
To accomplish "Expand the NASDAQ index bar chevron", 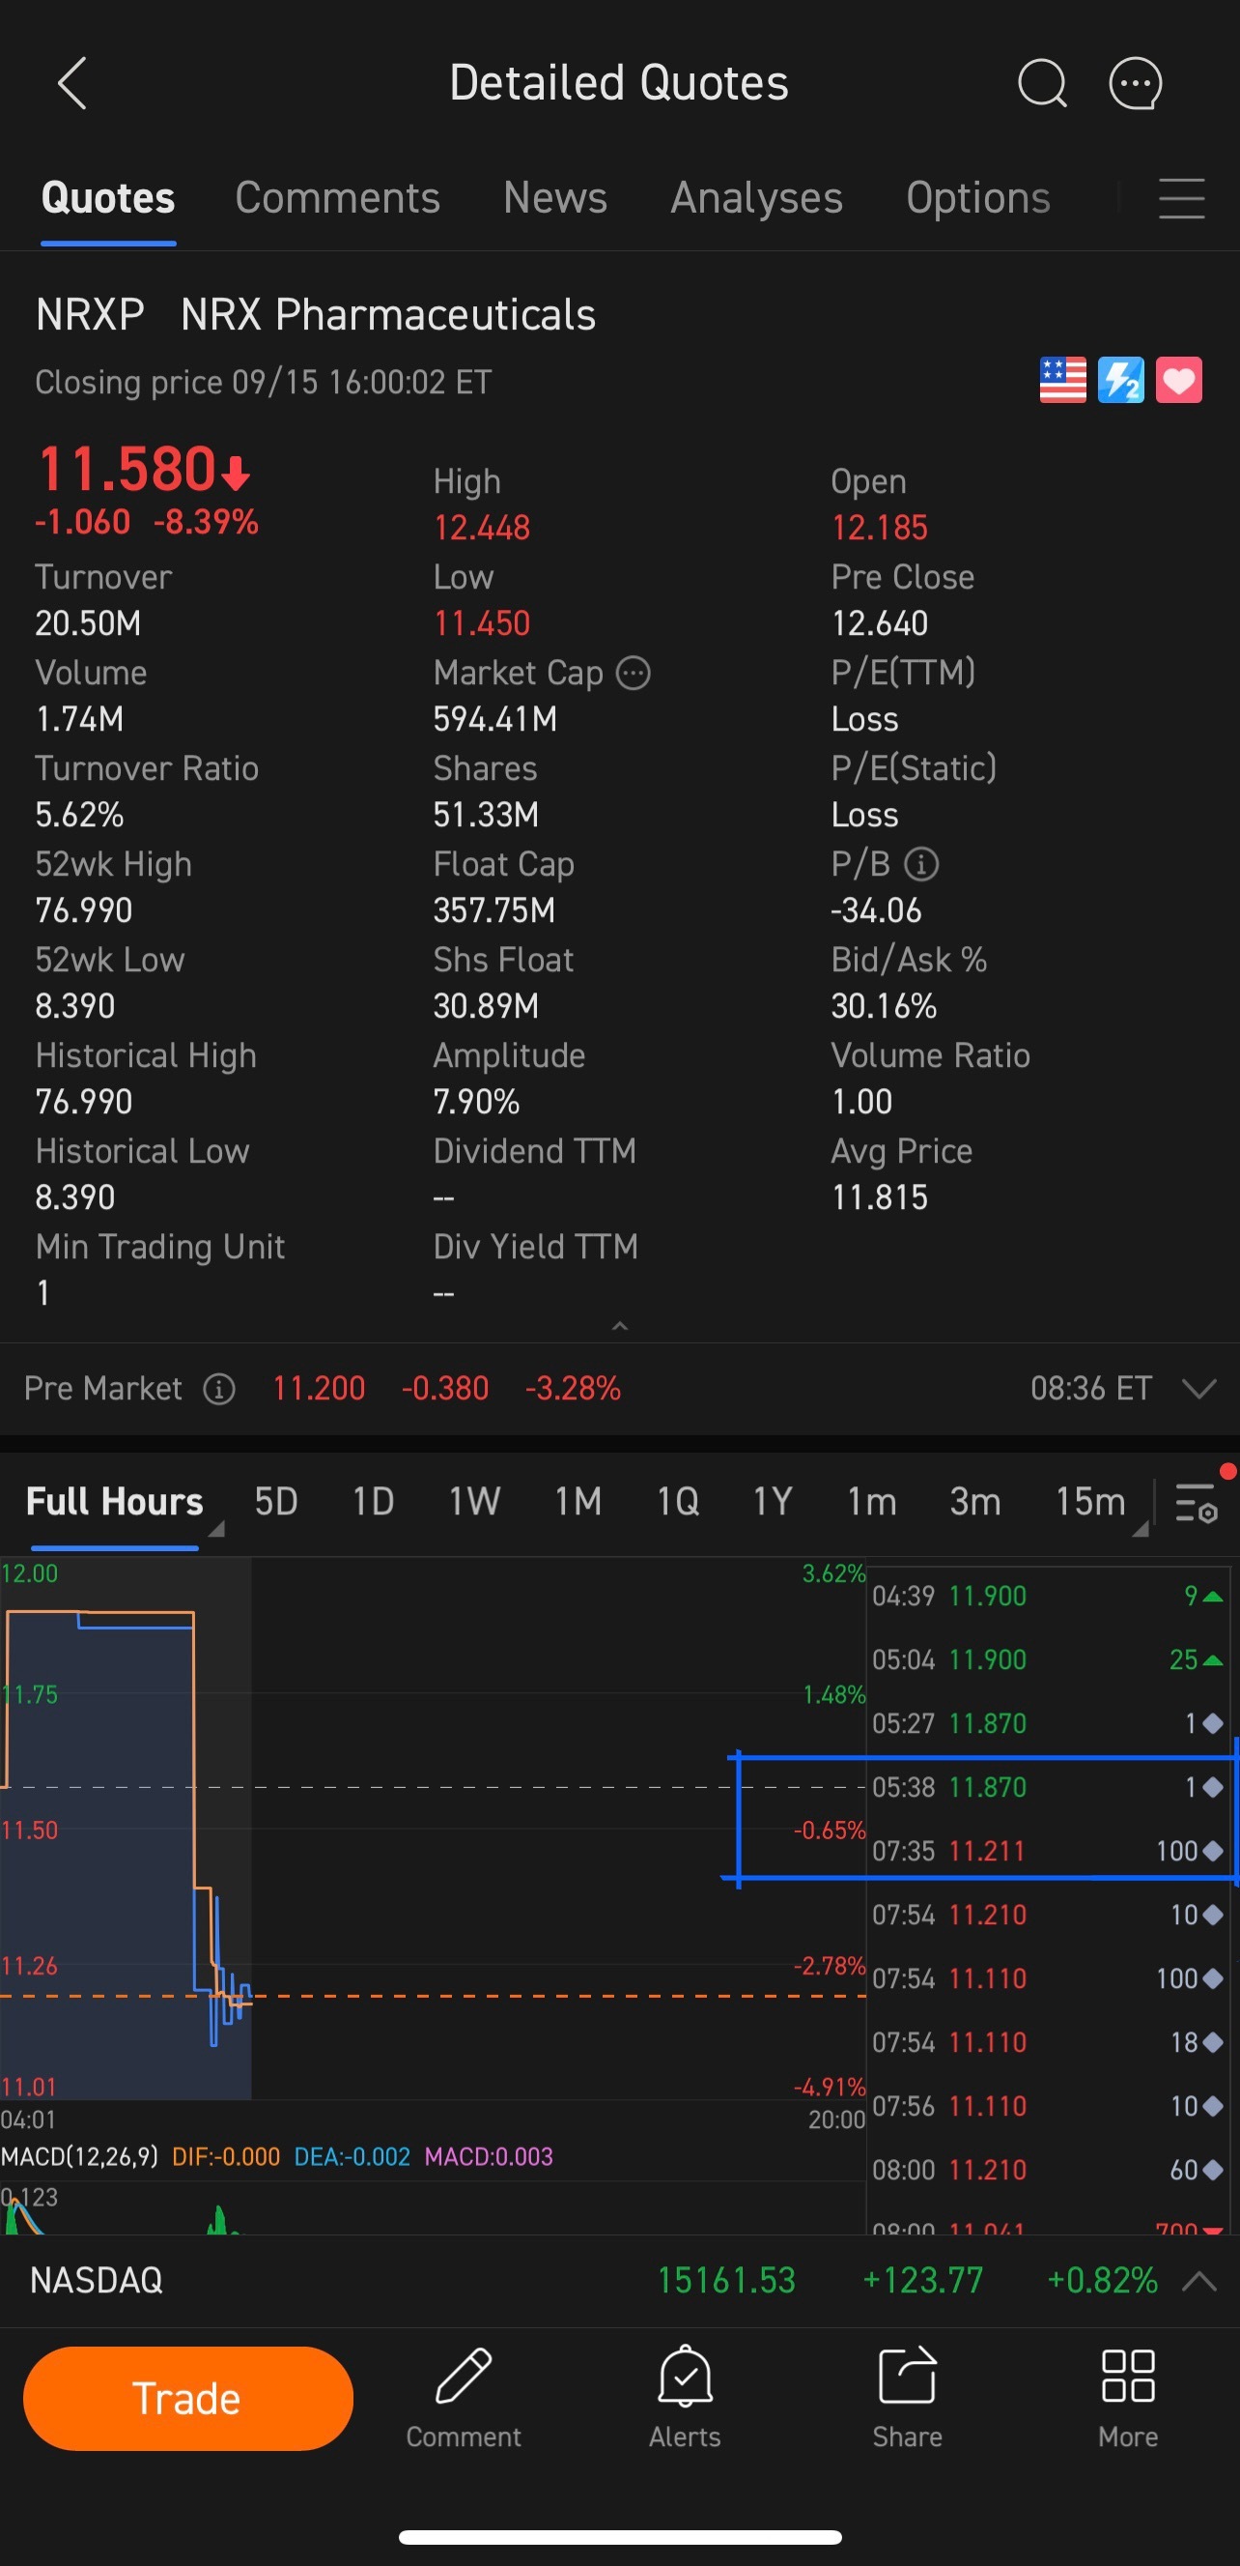I will 1199,2281.
